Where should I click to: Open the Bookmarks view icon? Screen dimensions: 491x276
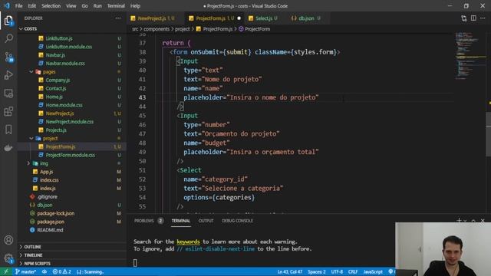8,130
